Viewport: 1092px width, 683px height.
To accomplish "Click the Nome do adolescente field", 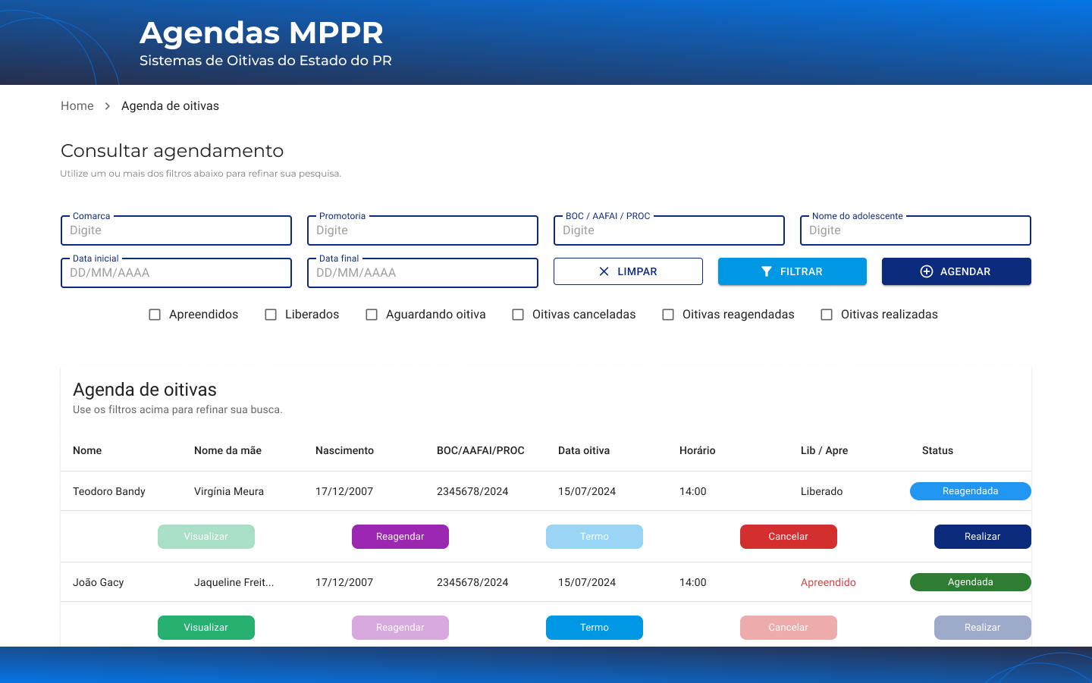I will click(915, 230).
